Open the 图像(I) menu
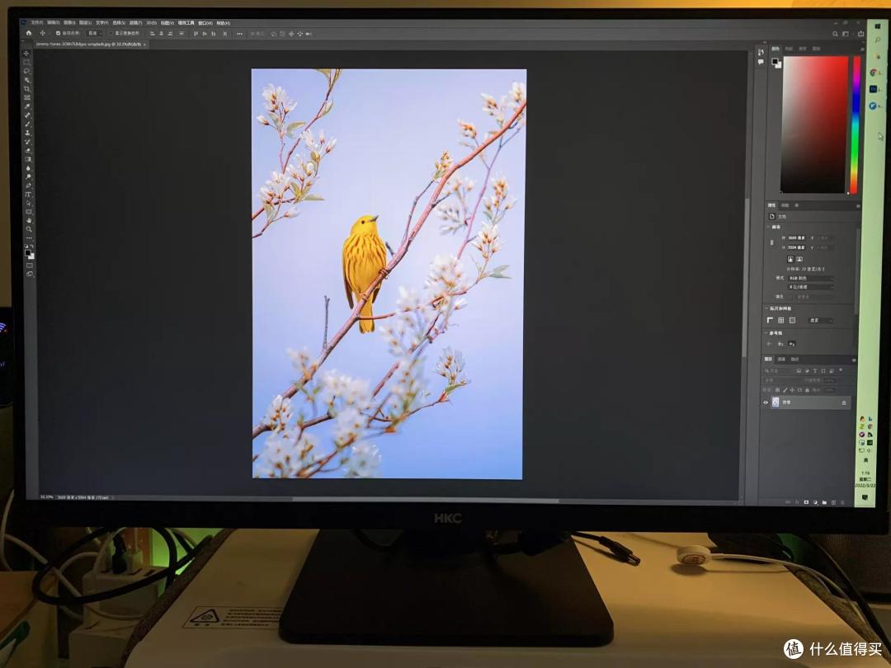The height and width of the screenshot is (668, 891). pyautogui.click(x=69, y=23)
